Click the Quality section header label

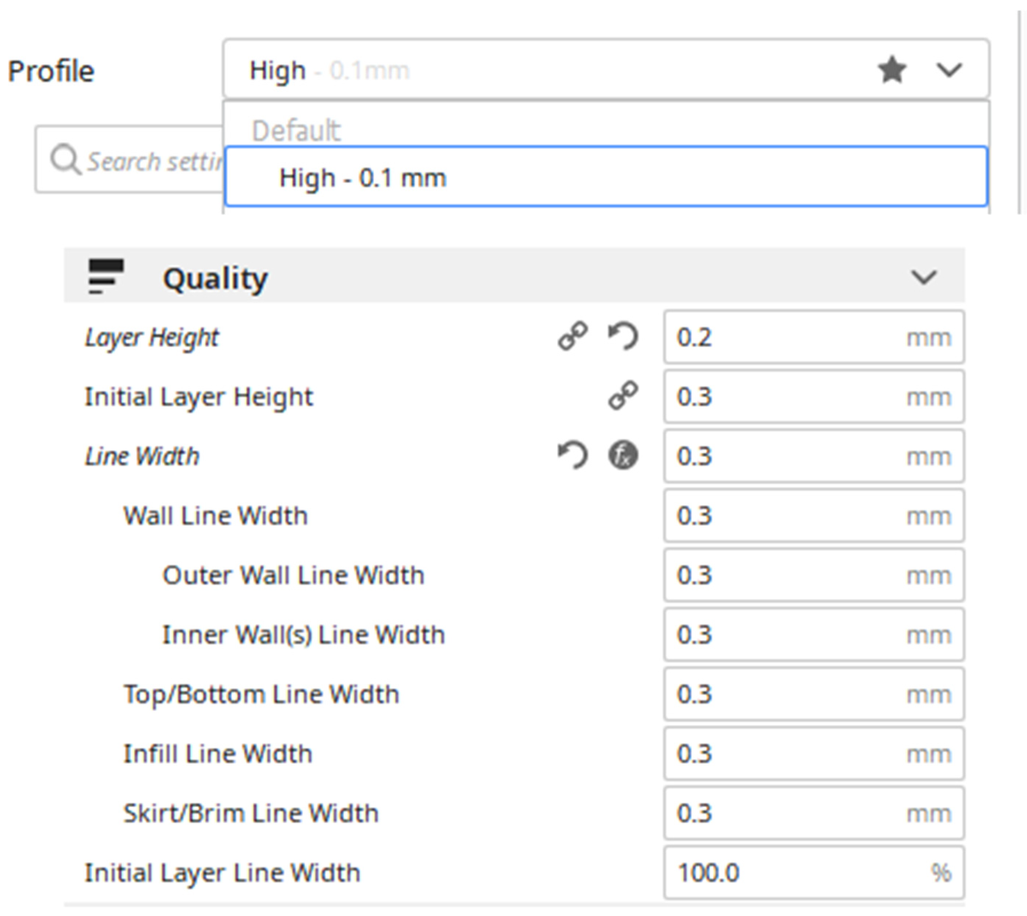[x=216, y=278]
